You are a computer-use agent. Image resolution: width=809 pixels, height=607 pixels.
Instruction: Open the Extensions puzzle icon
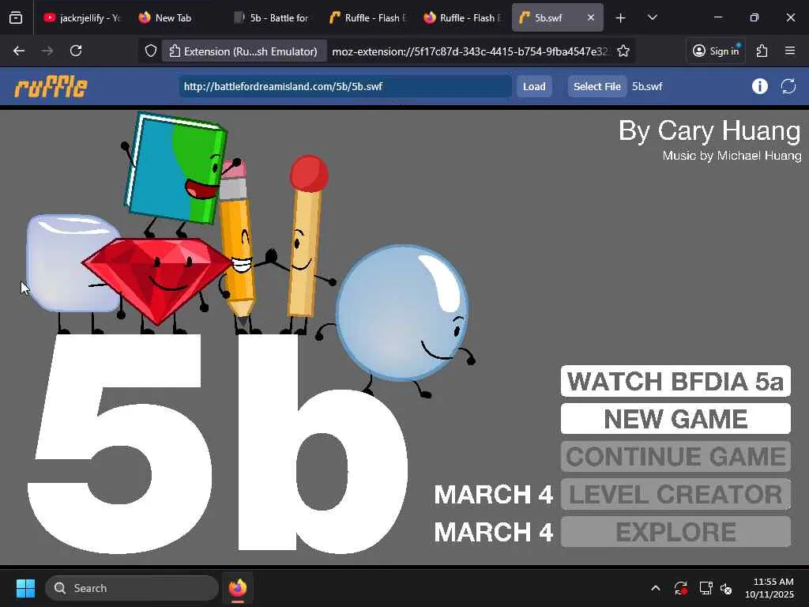click(762, 51)
